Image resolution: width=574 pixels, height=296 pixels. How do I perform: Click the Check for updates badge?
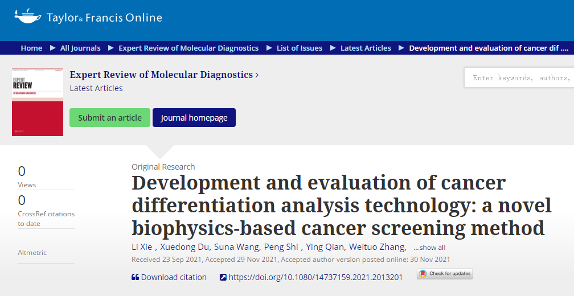tap(445, 274)
